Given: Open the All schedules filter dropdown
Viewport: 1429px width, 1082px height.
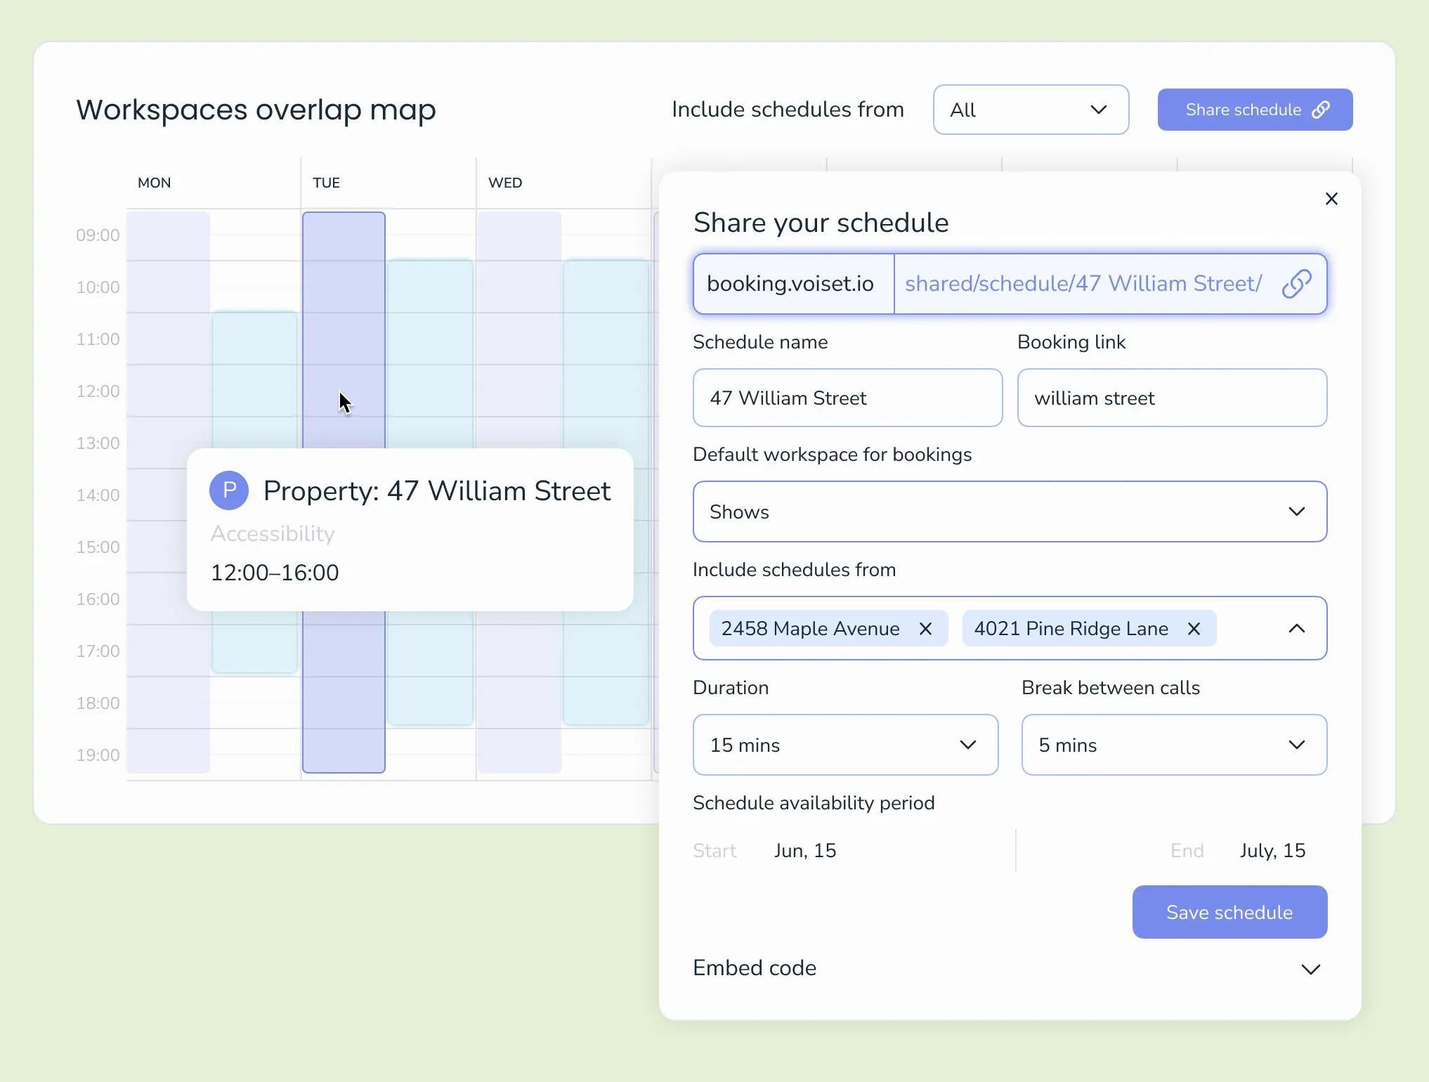Looking at the screenshot, I should [1030, 110].
